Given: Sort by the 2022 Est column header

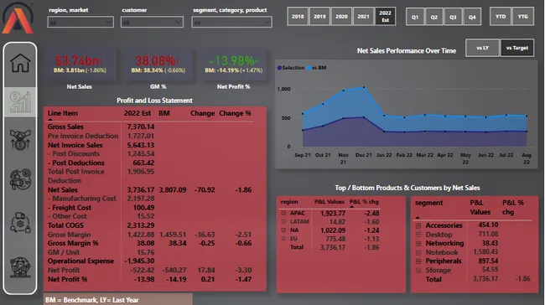Looking at the screenshot, I should point(138,113).
